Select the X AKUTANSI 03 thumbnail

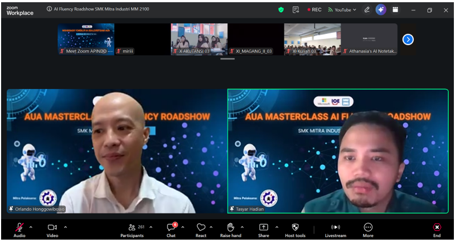point(199,39)
